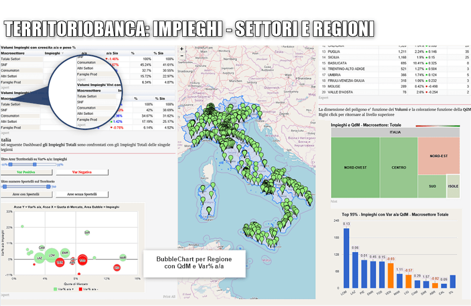Zoom in on the Italy map
The image size is (471, 306).
coord(182,49)
